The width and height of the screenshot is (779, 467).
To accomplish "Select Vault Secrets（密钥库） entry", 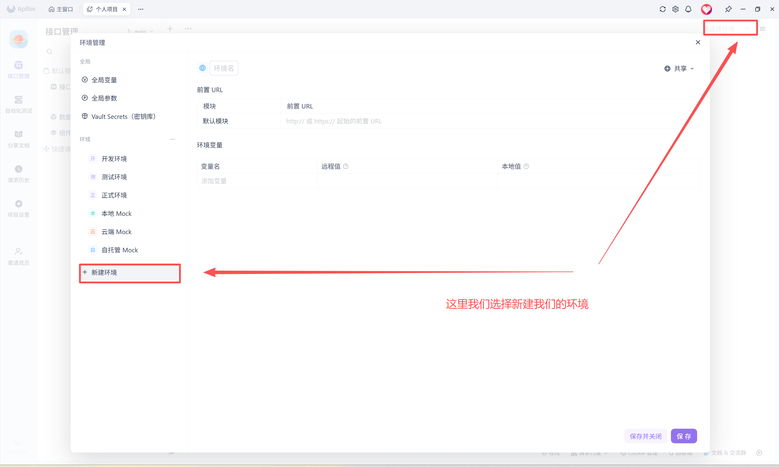I will point(123,116).
